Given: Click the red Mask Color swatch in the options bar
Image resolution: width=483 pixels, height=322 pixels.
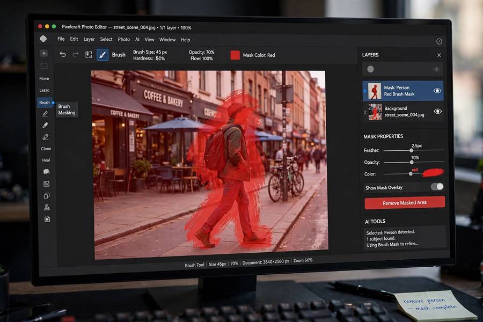Looking at the screenshot, I should click(x=235, y=55).
